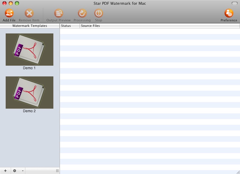Click the Source Files column header
Viewport: 240px width, 174px height.
pyautogui.click(x=159, y=26)
